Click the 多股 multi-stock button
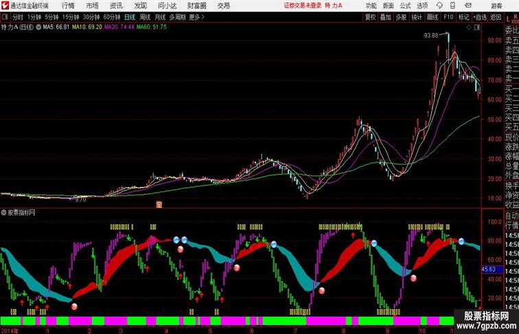The height and width of the screenshot is (334, 519). coord(401,17)
